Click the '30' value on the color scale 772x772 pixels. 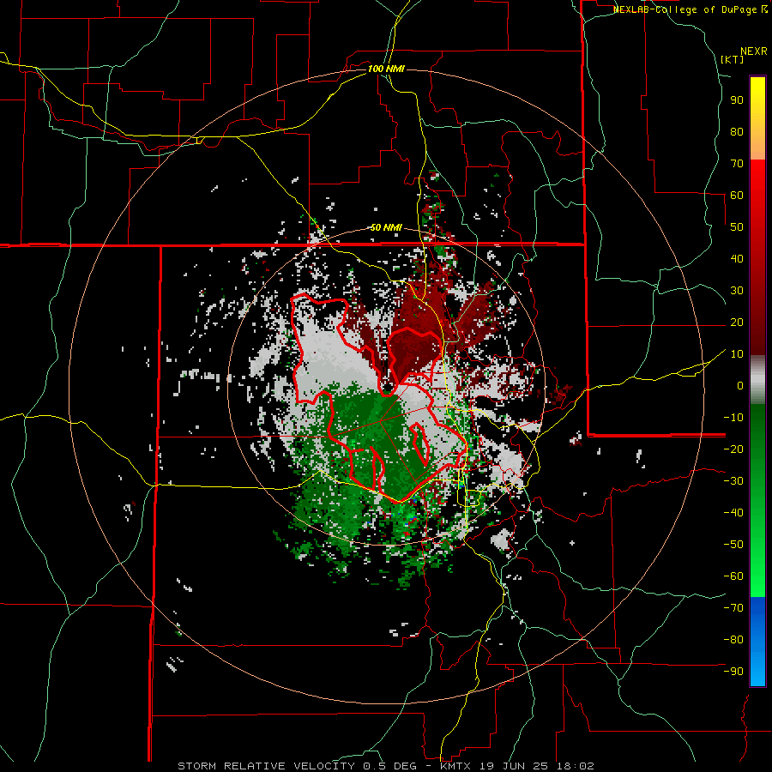(737, 291)
